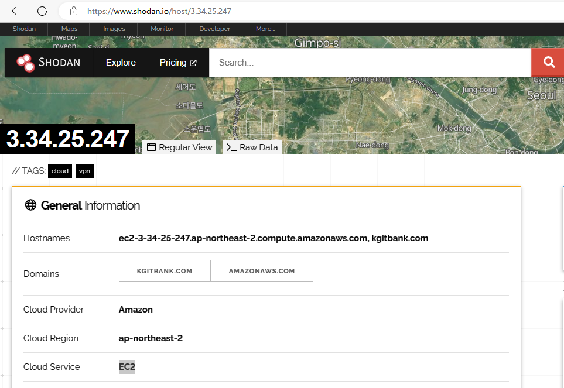
Task: Click the globe icon next to General Information
Action: [x=30, y=205]
